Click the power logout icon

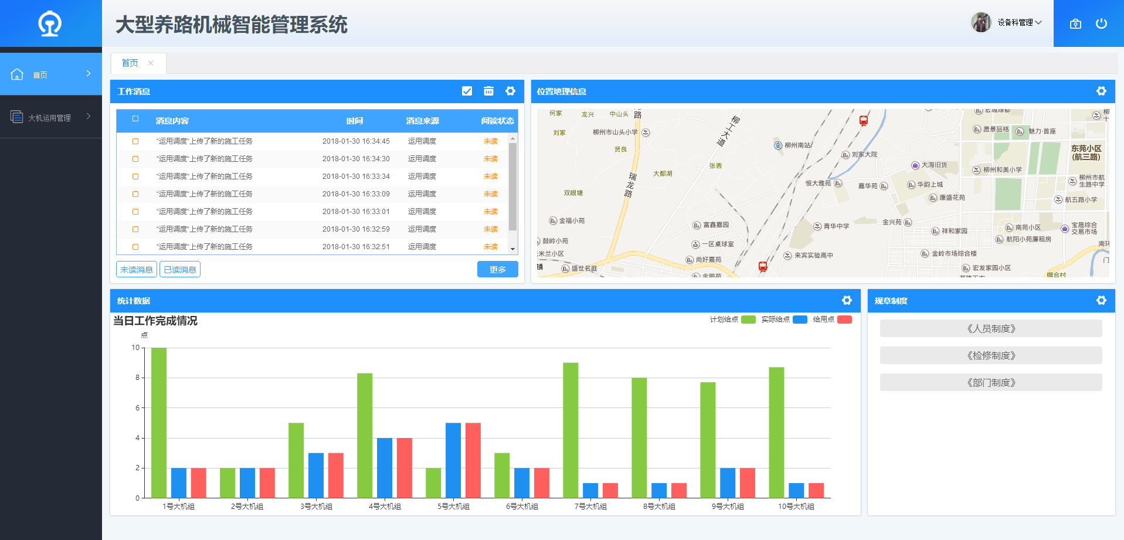point(1101,23)
